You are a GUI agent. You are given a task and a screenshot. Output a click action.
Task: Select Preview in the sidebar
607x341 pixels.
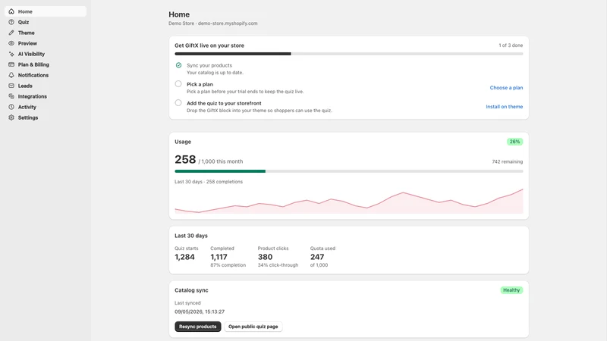[46, 43]
